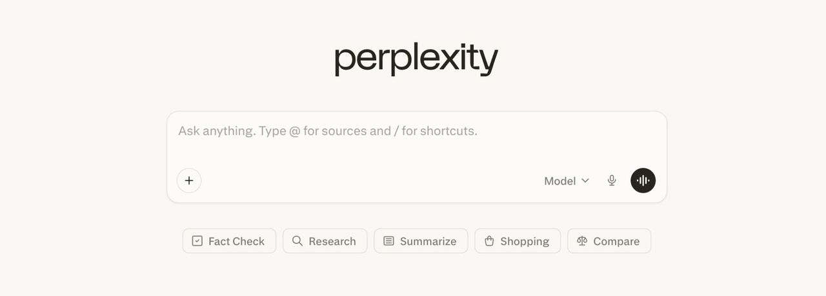Click the "Model" label text
Viewport: 826px width, 296px height.
pyautogui.click(x=559, y=181)
